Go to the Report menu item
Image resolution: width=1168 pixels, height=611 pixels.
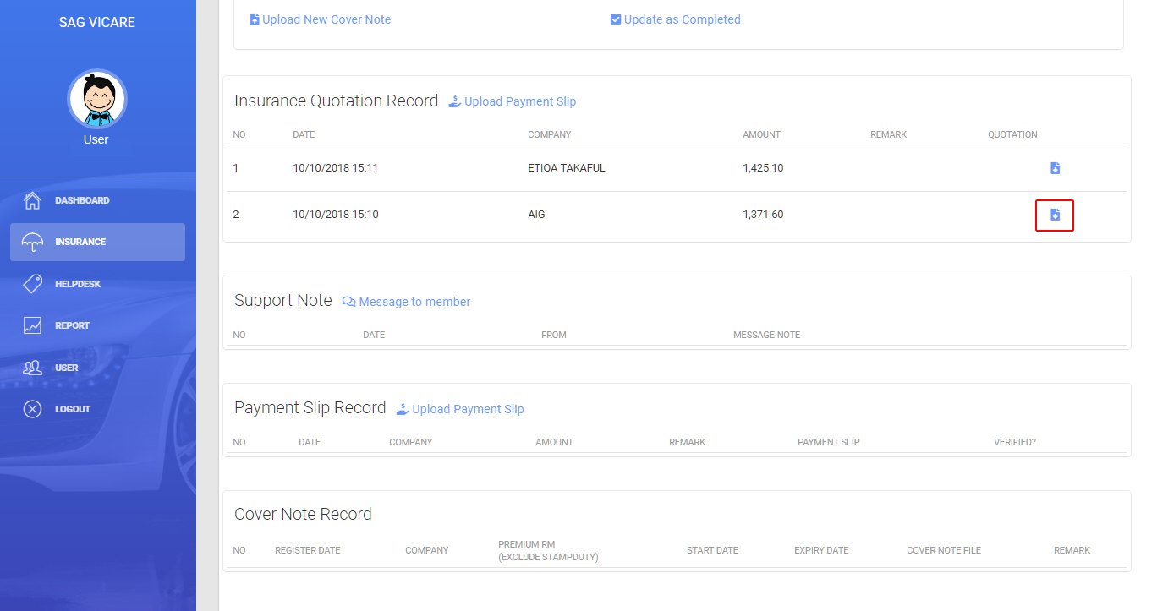coord(72,325)
